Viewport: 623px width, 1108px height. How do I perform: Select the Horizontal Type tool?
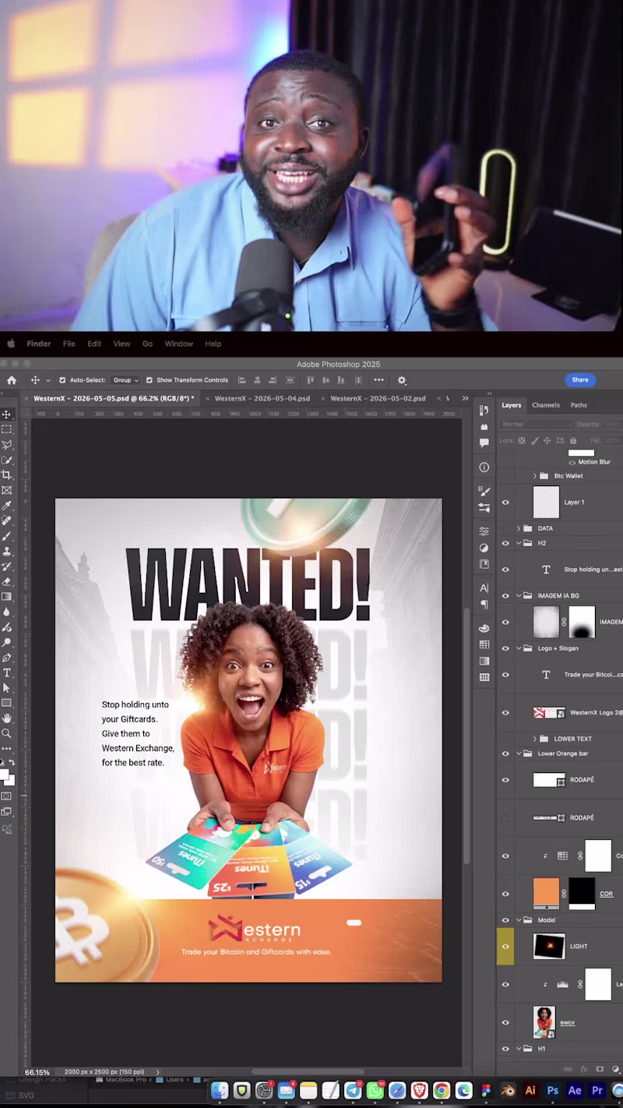click(6, 672)
